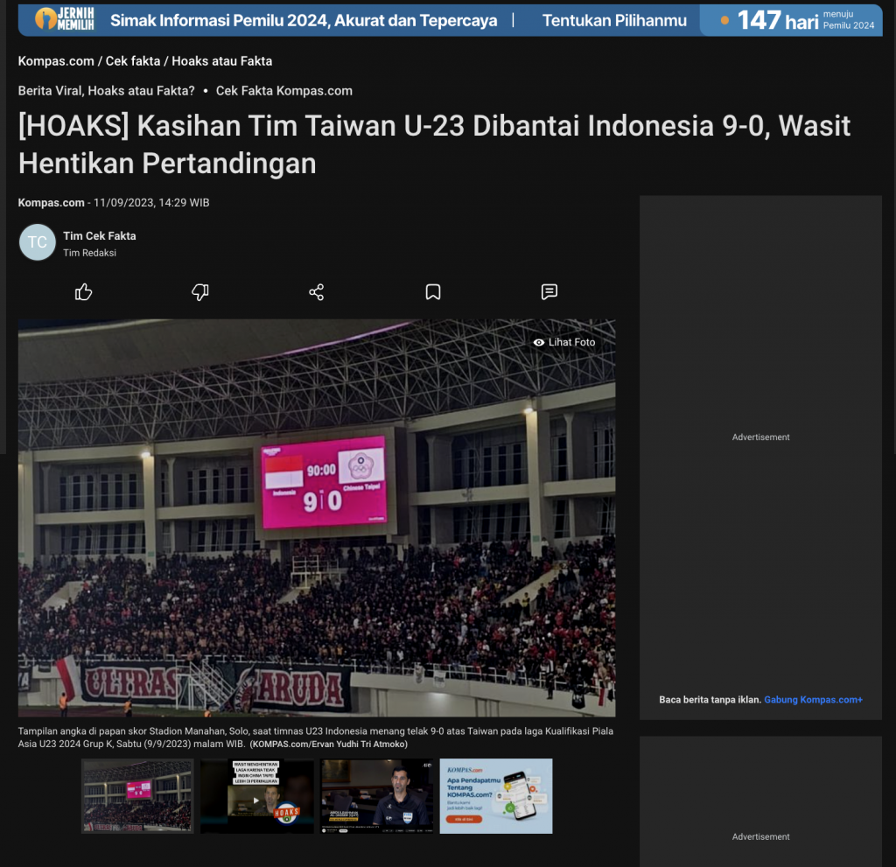Image resolution: width=896 pixels, height=867 pixels.
Task: Click the Tim Redaksi label
Action: (x=90, y=253)
